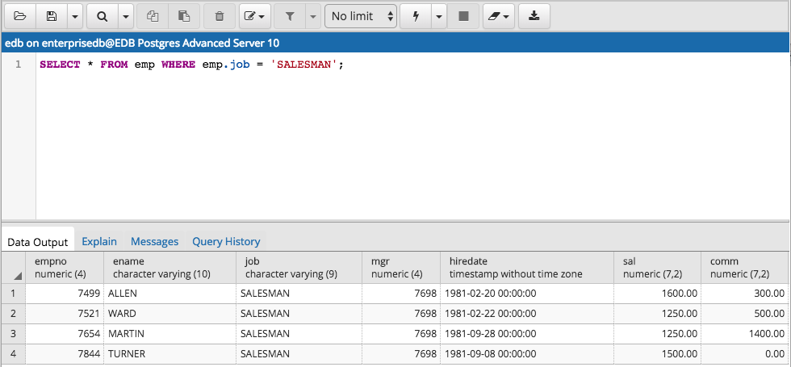
Task: Click hiredate cell 1981-02-20 00:00:00
Action: tap(527, 294)
